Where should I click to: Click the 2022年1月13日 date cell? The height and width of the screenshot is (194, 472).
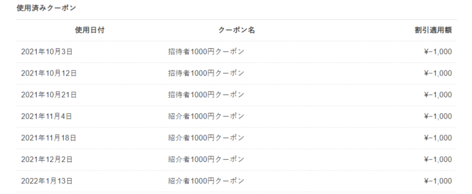[47, 181]
